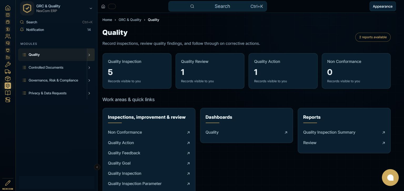Click the top center Search field
Image resolution: width=404 pixels, height=191 pixels.
[x=218, y=6]
